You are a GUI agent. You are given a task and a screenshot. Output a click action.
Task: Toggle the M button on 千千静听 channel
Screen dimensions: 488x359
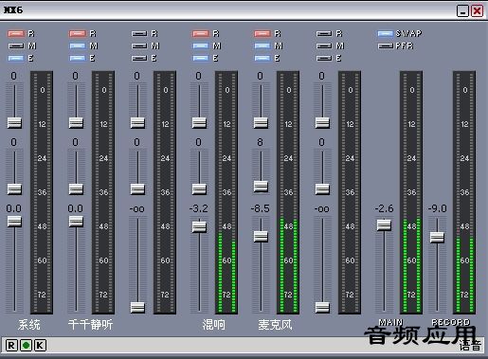(x=78, y=46)
